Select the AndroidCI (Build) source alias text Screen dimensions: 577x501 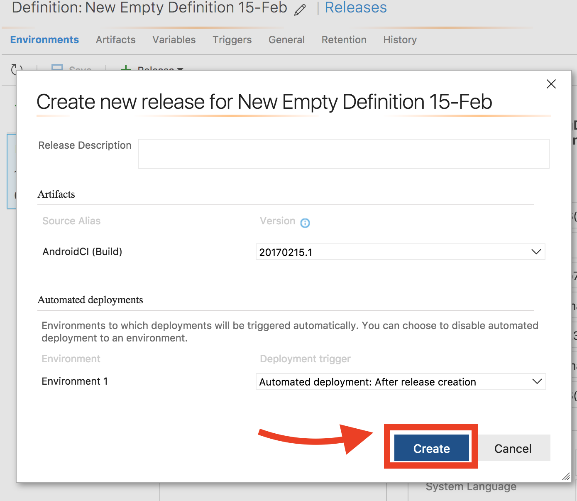tap(82, 252)
